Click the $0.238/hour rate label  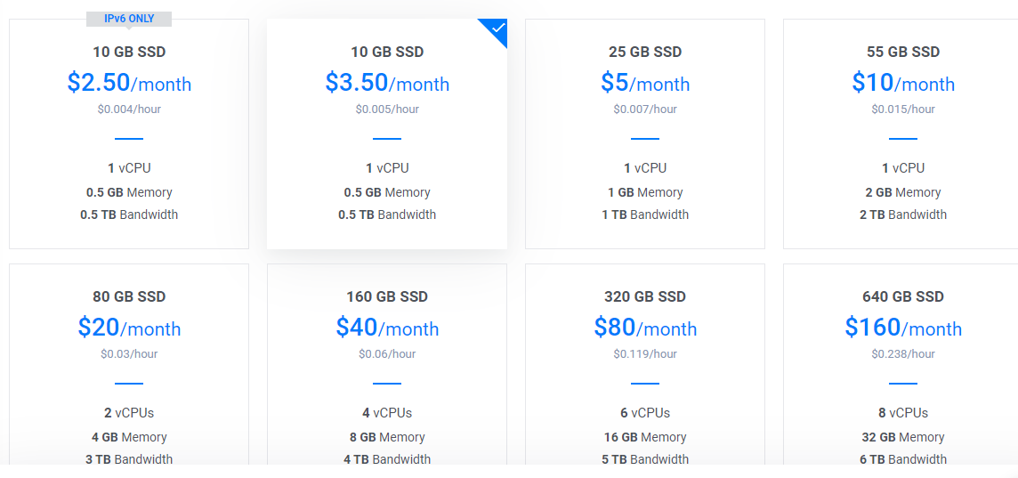point(903,354)
